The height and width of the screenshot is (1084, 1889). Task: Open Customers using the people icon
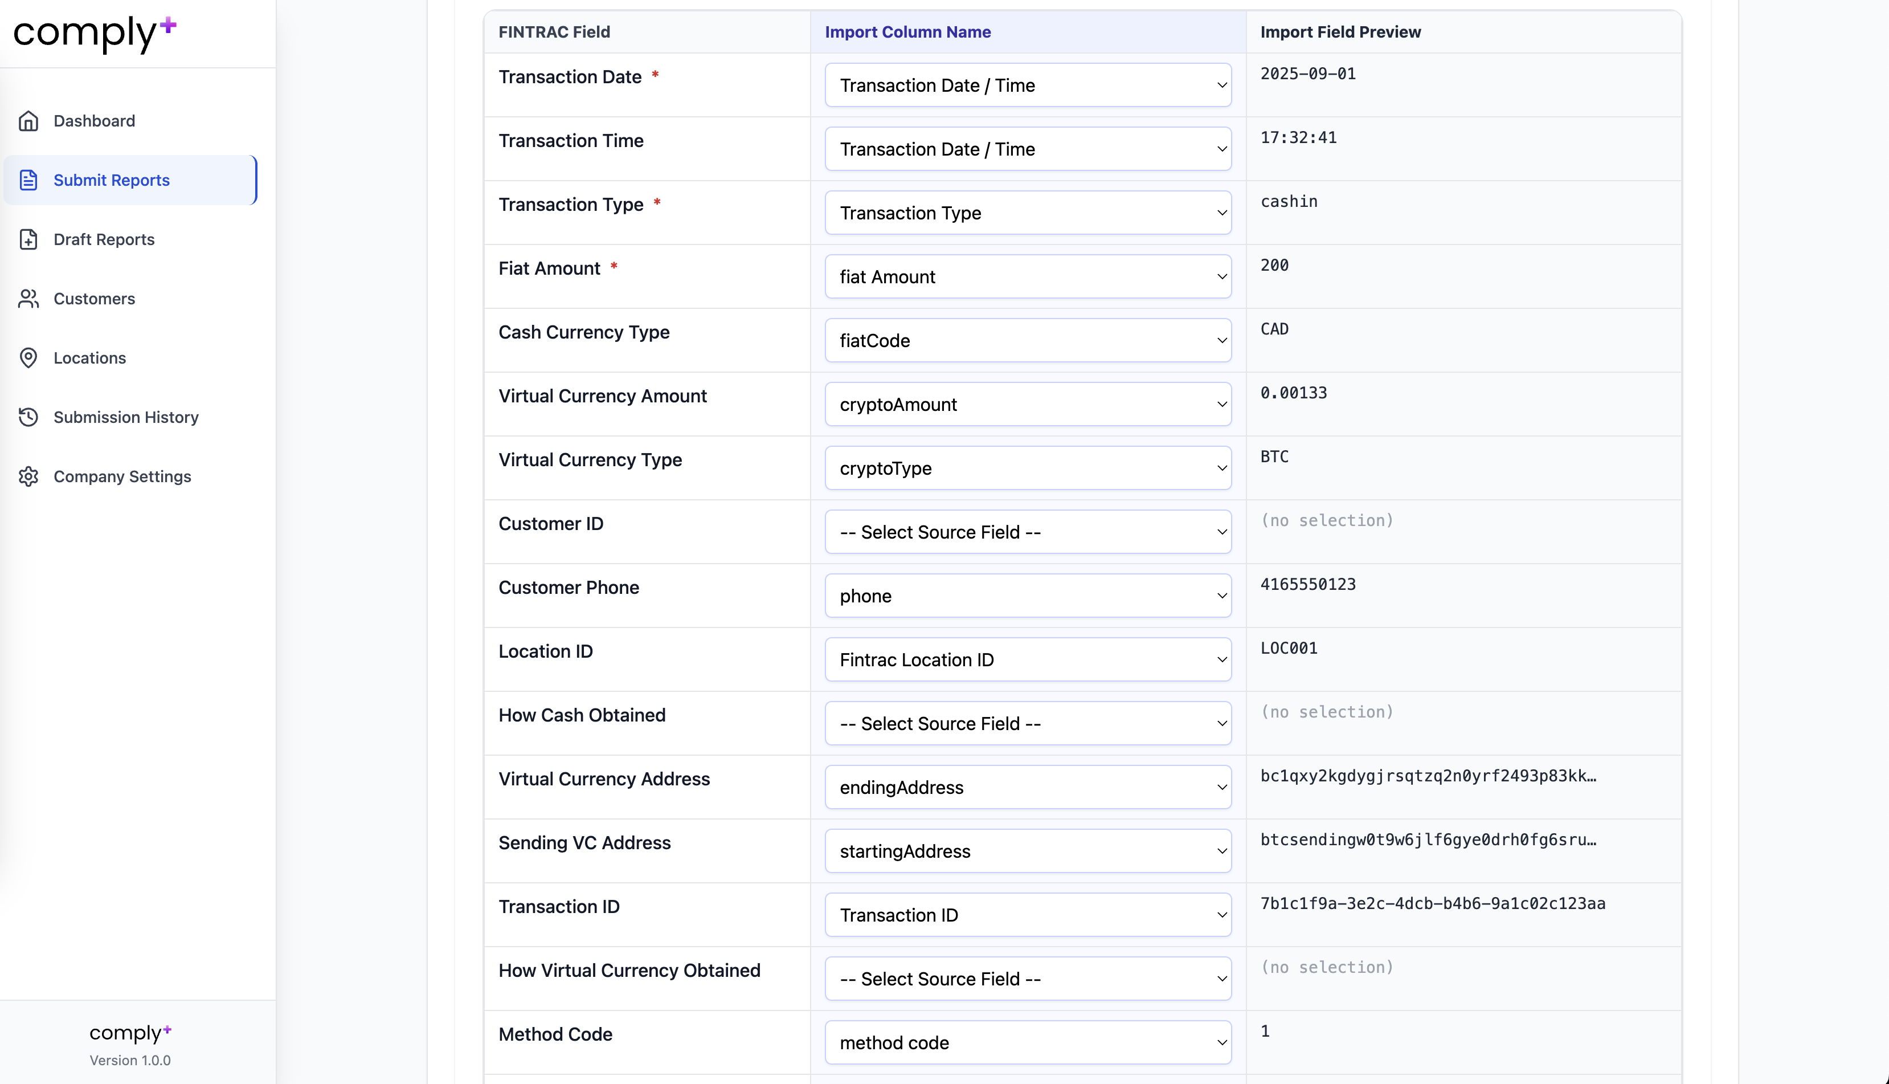pyautogui.click(x=28, y=299)
